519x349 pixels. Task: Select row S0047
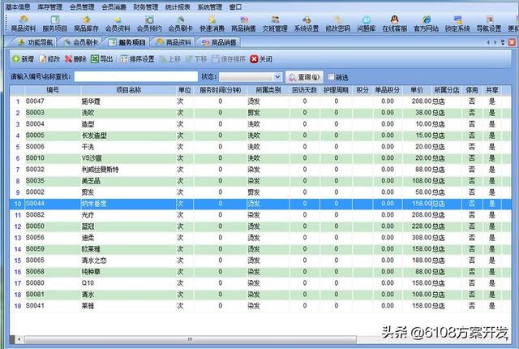[x=260, y=101]
